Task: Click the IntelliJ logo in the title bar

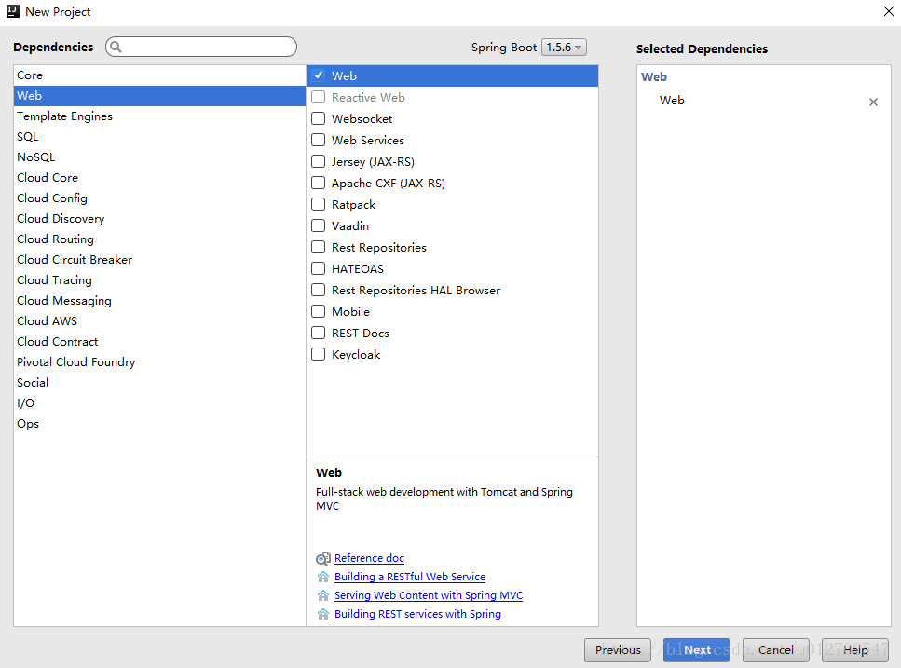Action: pyautogui.click(x=13, y=11)
